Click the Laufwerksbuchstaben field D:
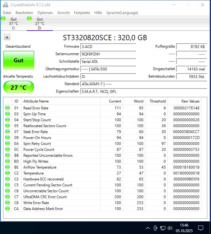Viewport: 211px width, 234px height. pos(108,76)
